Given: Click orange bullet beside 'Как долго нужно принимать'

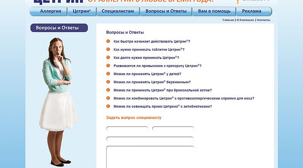Looking at the screenshot, I should pyautogui.click(x=108, y=58).
